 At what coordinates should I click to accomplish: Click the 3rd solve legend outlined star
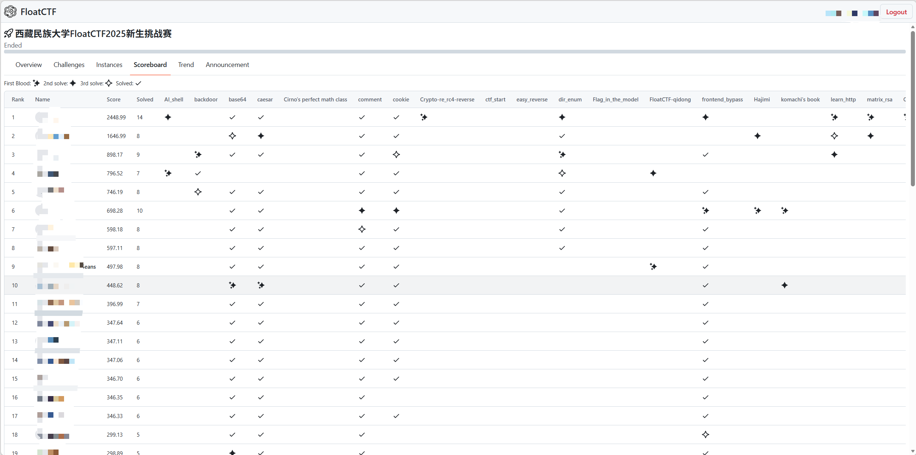[109, 83]
